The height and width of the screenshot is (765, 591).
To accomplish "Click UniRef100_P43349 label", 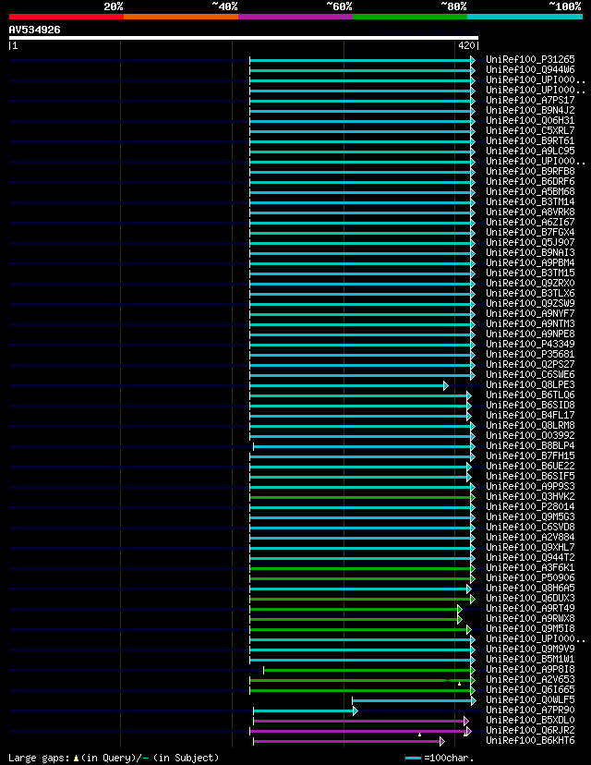I will (x=530, y=344).
